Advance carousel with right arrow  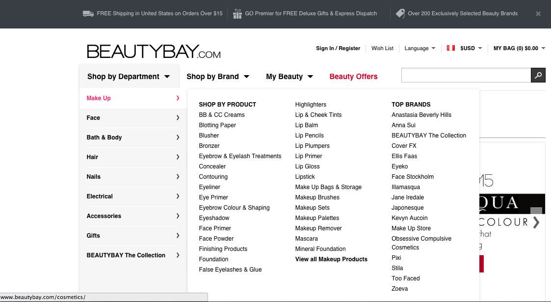pyautogui.click(x=536, y=222)
